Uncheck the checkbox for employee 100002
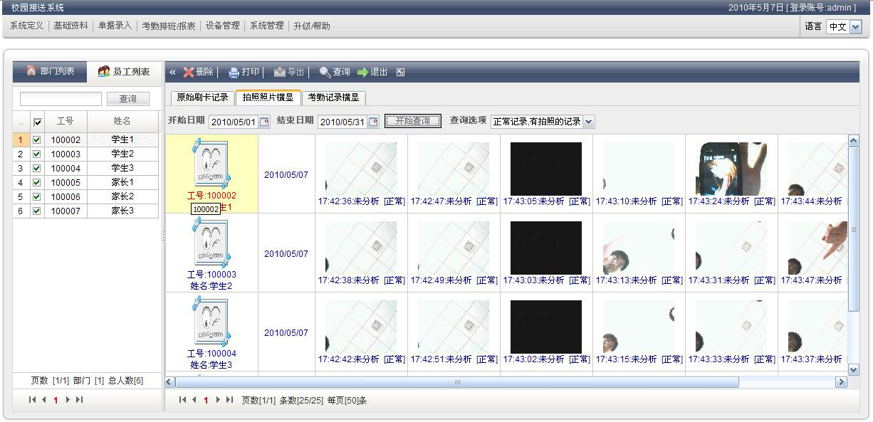Screen dimensions: 873x422 37,140
